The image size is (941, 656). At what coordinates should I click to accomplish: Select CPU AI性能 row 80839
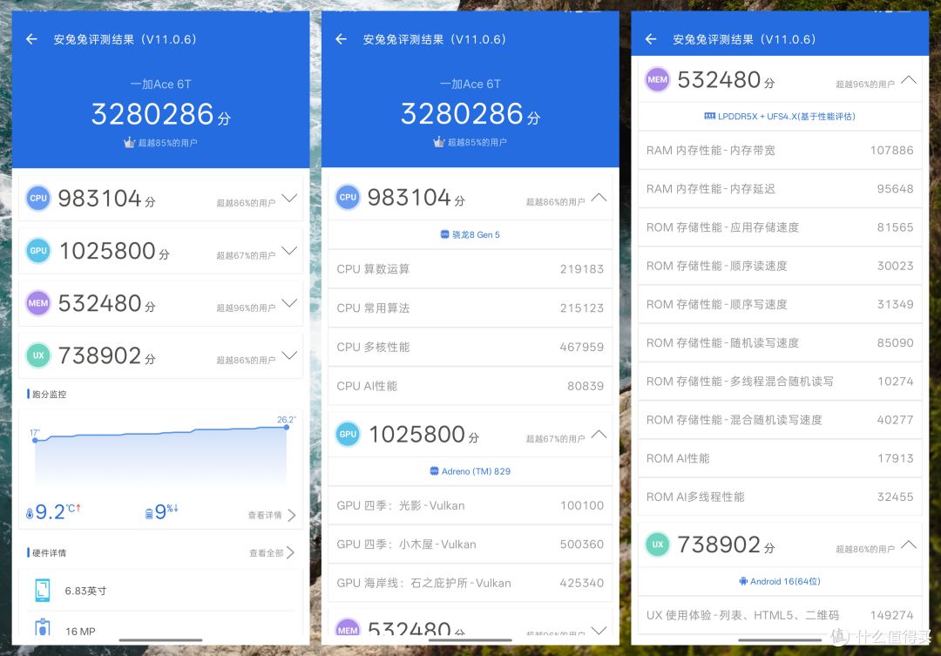(x=470, y=386)
